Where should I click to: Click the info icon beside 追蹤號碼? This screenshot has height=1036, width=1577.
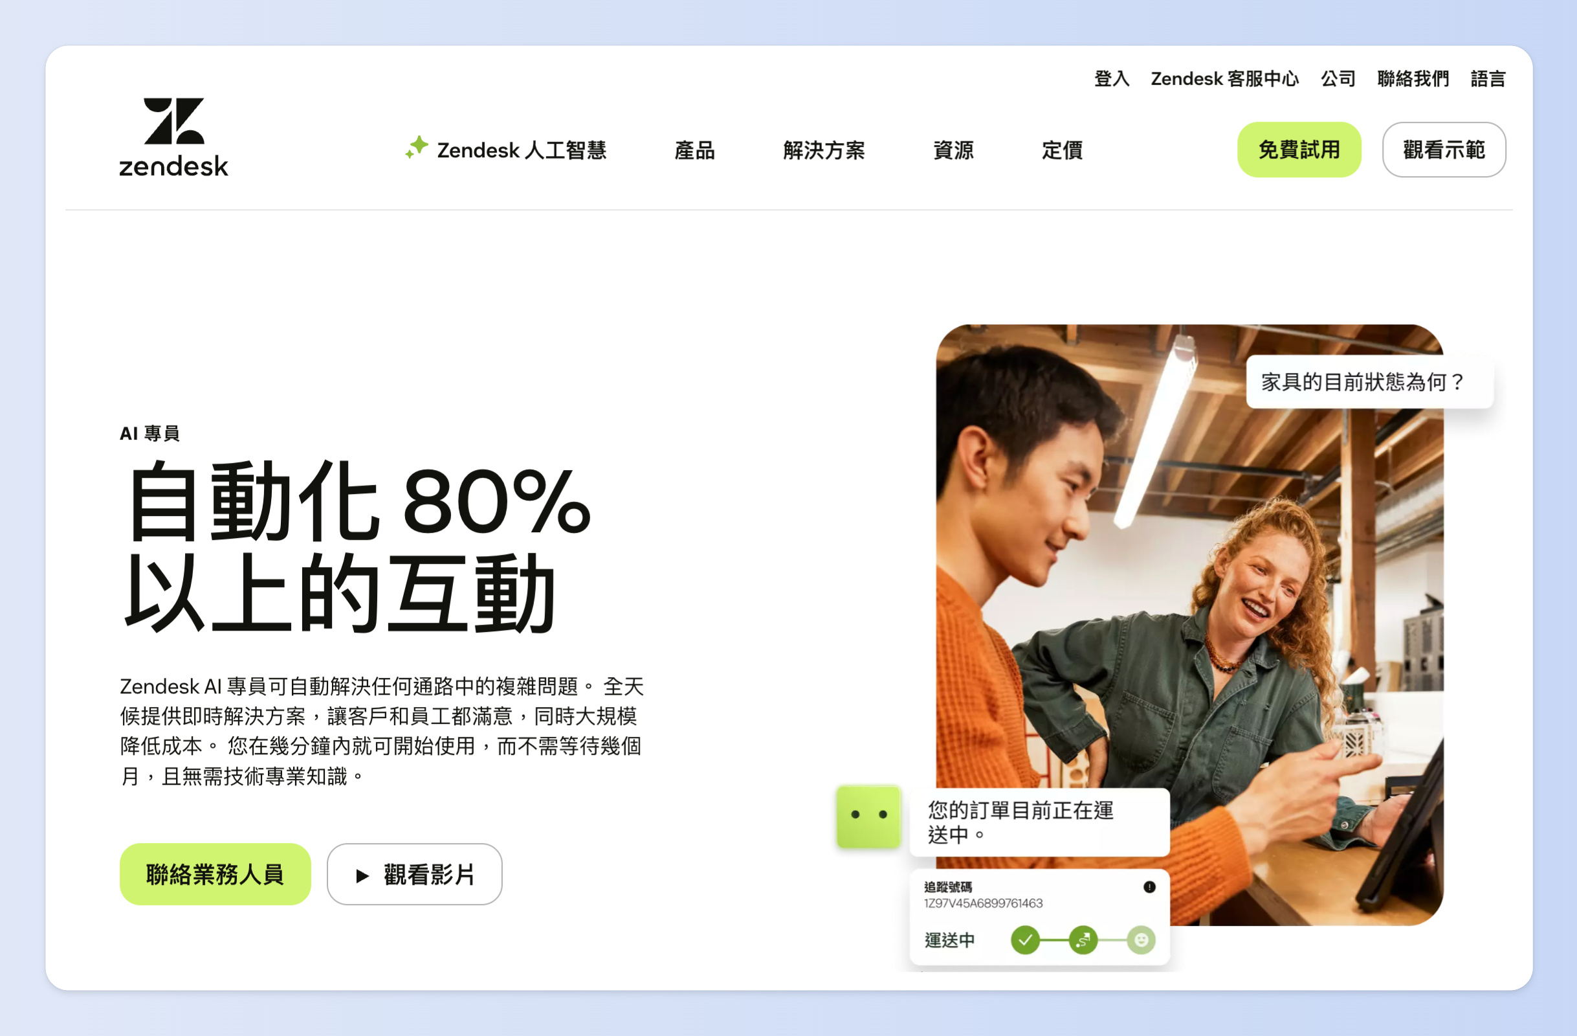click(1150, 887)
